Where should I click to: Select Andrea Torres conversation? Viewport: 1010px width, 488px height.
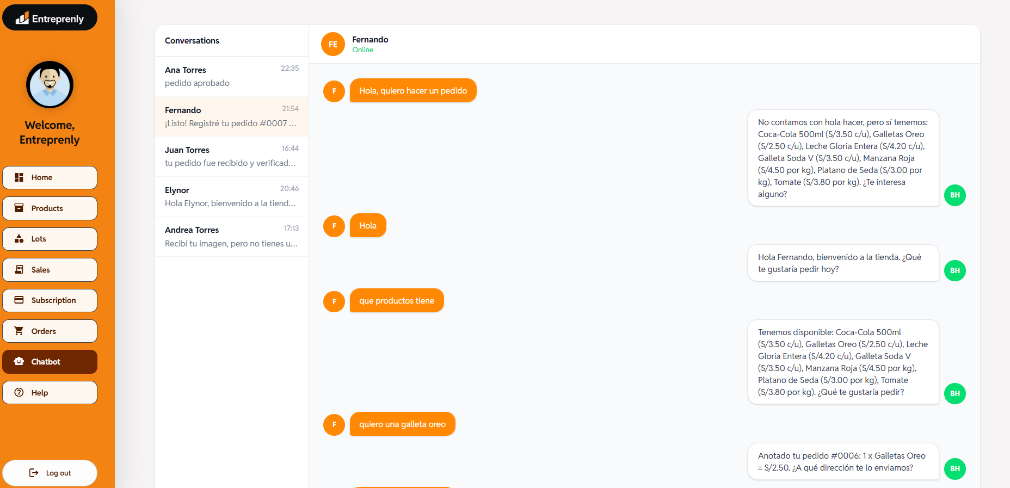232,237
